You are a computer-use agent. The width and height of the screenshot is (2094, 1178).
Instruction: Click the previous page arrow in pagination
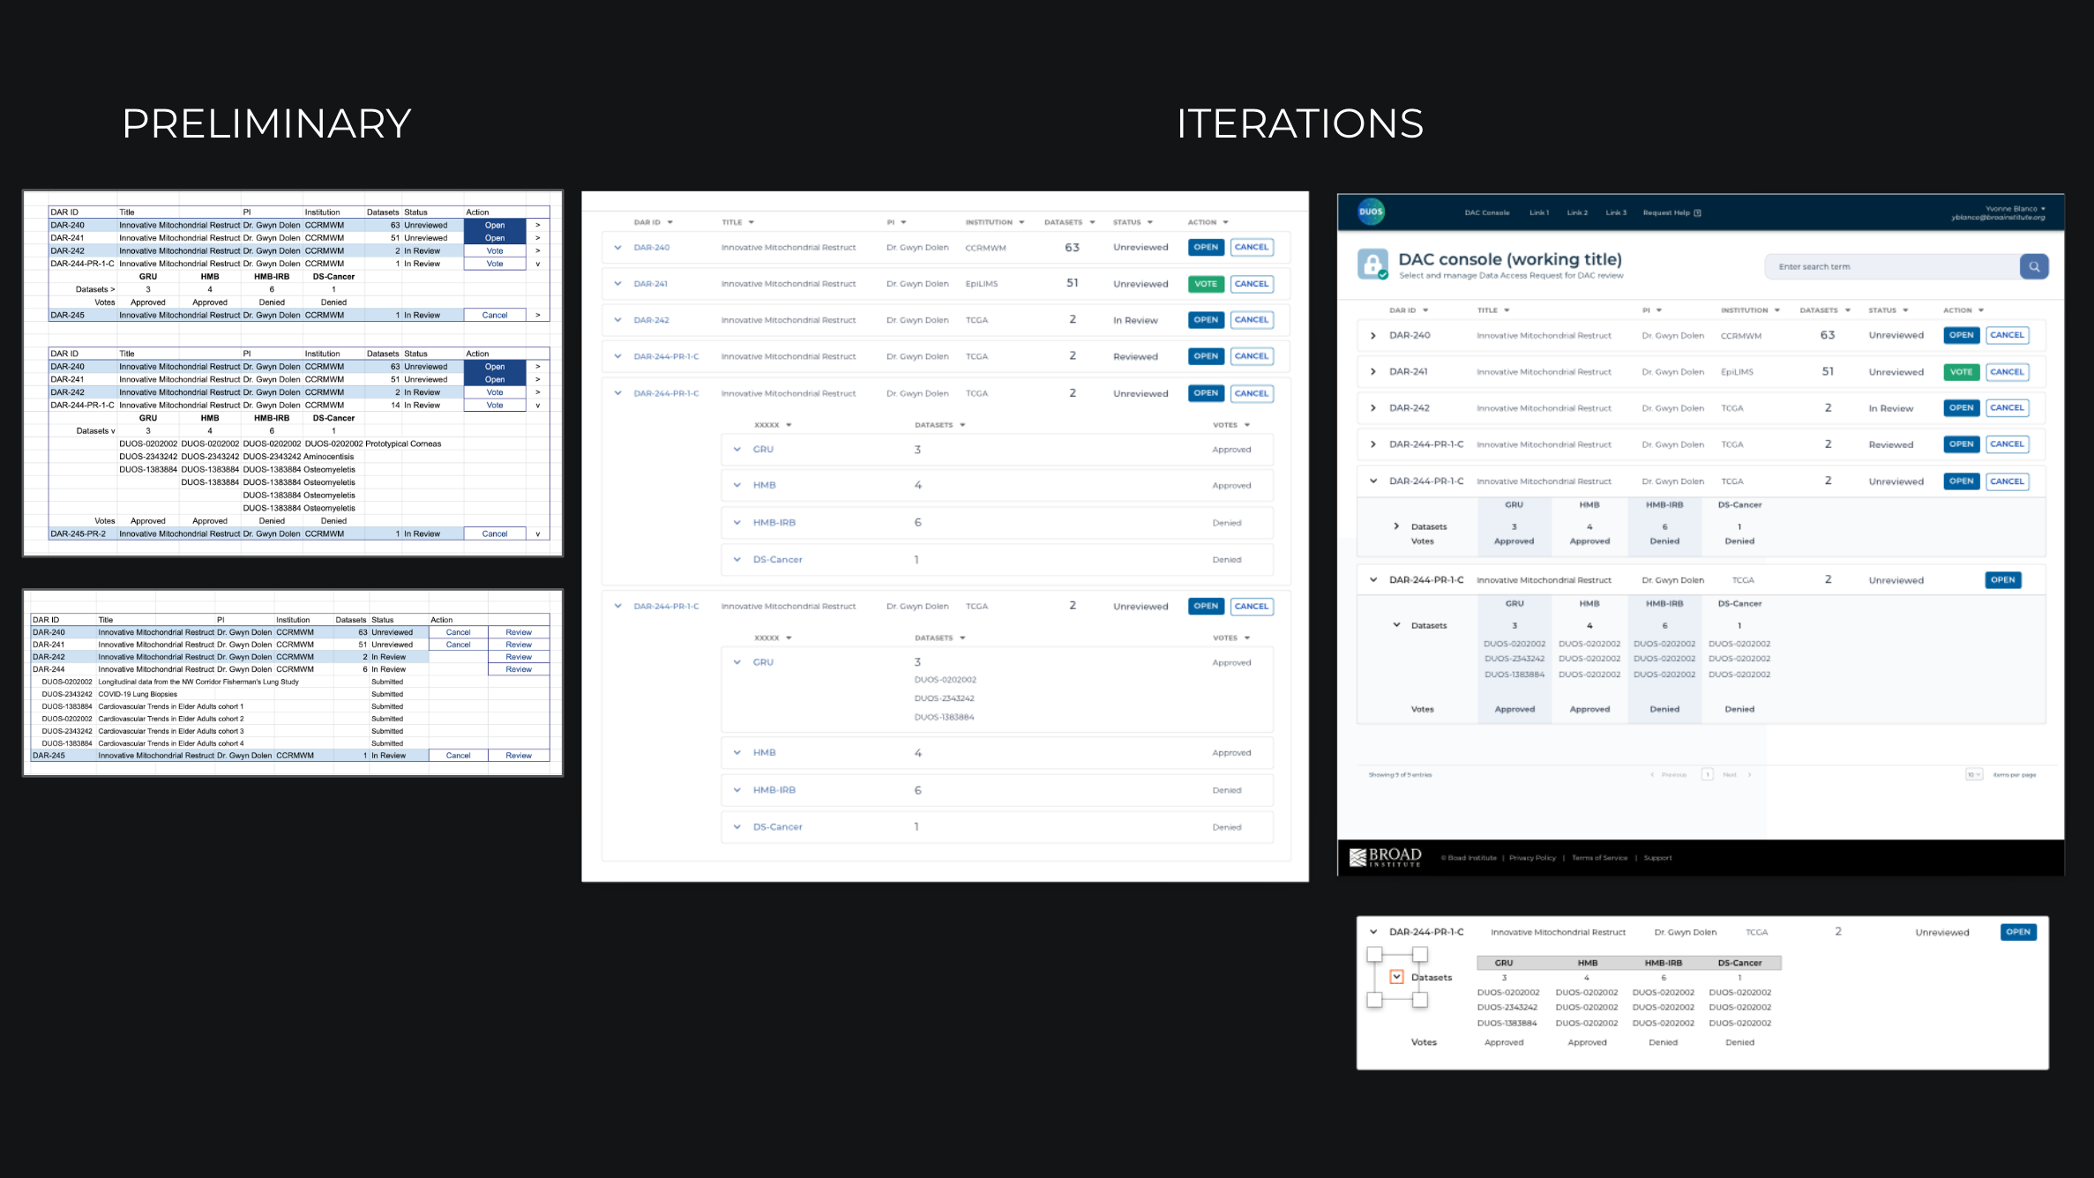(x=1653, y=775)
